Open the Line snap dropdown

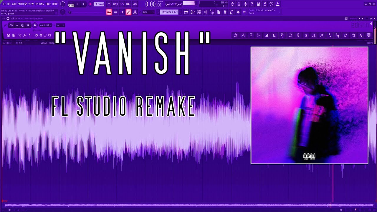tap(148, 12)
